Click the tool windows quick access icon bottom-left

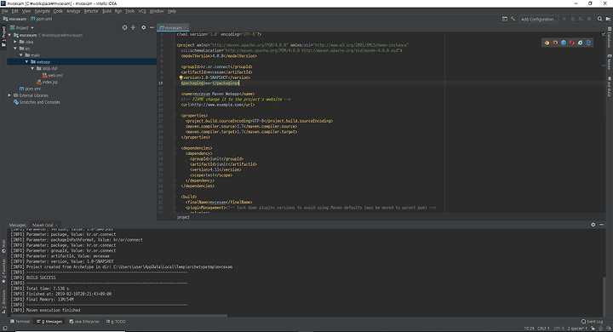tap(5, 329)
